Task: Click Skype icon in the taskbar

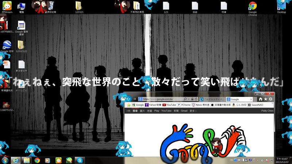Action: tap(79, 160)
